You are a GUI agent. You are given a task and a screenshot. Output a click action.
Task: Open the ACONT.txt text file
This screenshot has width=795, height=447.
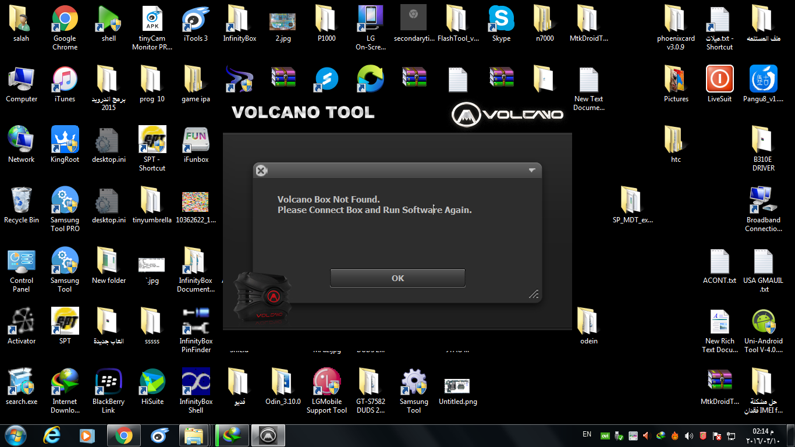719,267
